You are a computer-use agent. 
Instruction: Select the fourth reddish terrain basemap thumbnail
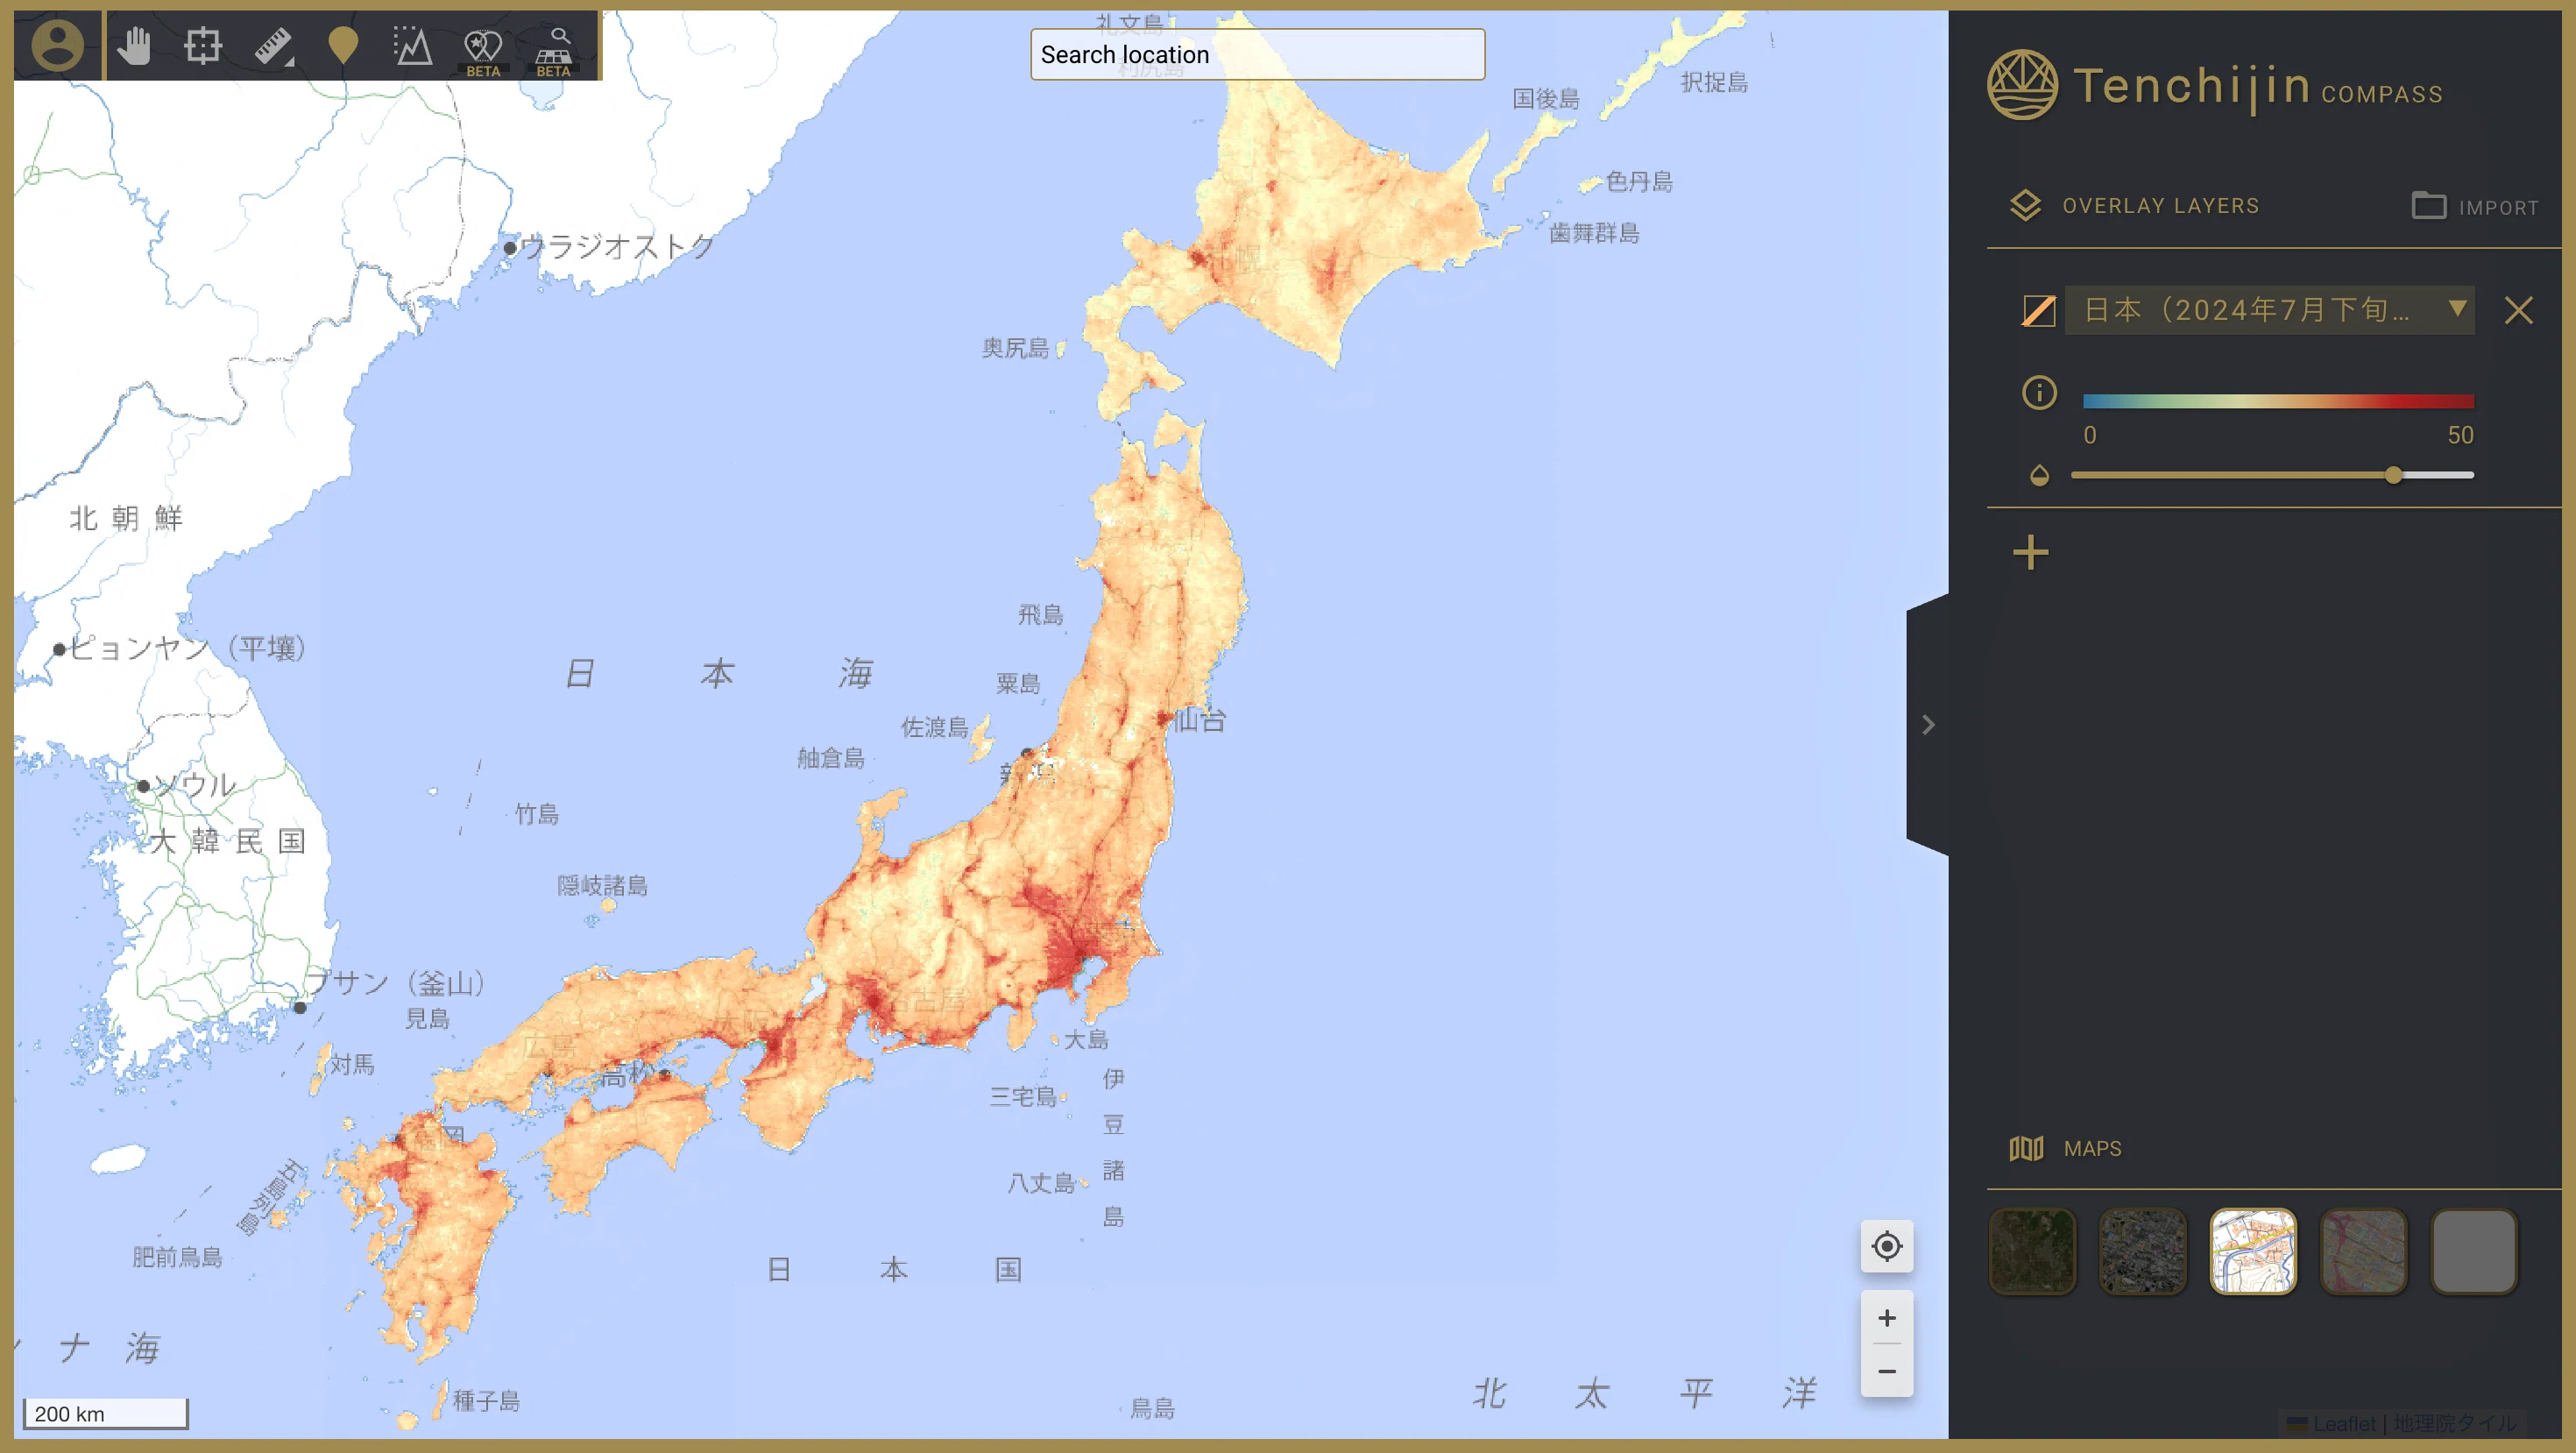pos(2363,1251)
